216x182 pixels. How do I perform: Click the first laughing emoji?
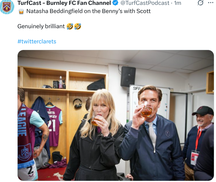pos(70,26)
